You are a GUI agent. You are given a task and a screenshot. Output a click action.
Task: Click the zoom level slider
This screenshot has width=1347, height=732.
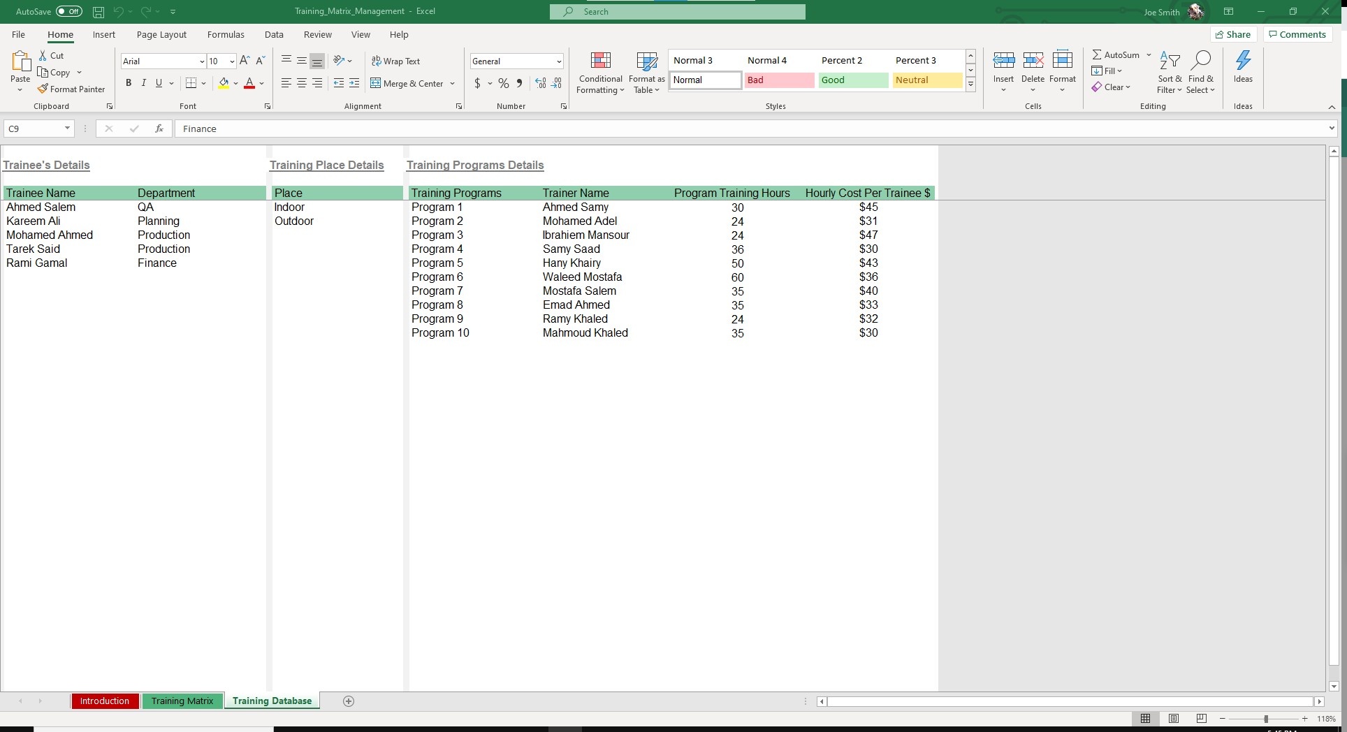click(x=1265, y=719)
